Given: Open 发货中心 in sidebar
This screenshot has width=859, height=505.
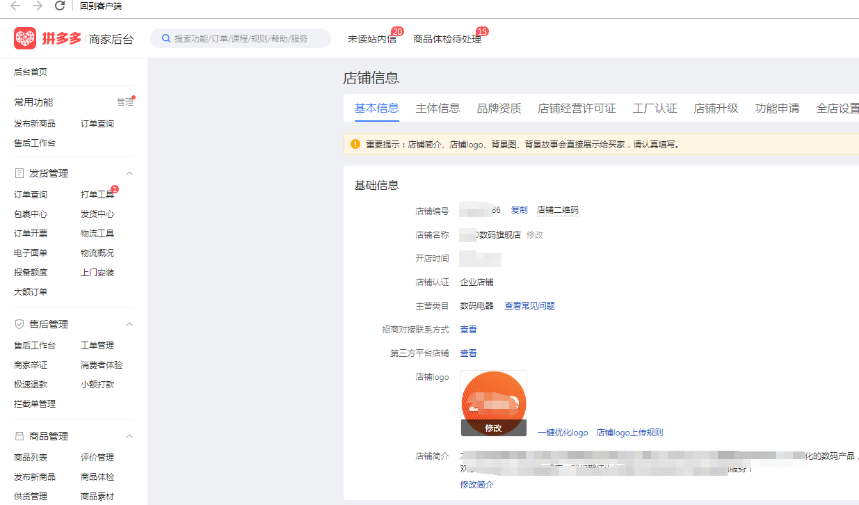Looking at the screenshot, I should coord(97,214).
